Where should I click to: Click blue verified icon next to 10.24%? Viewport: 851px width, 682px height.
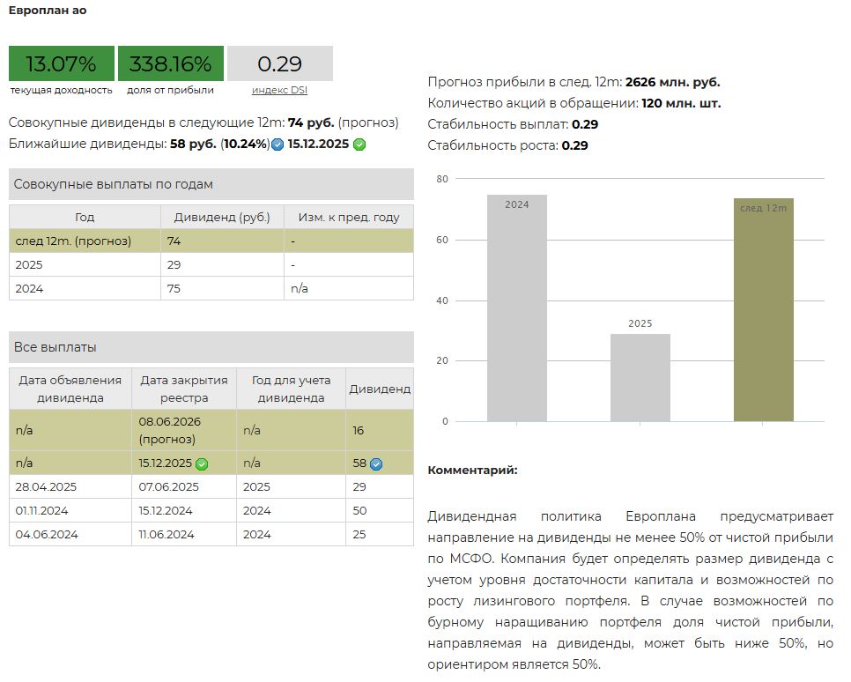[x=277, y=145]
